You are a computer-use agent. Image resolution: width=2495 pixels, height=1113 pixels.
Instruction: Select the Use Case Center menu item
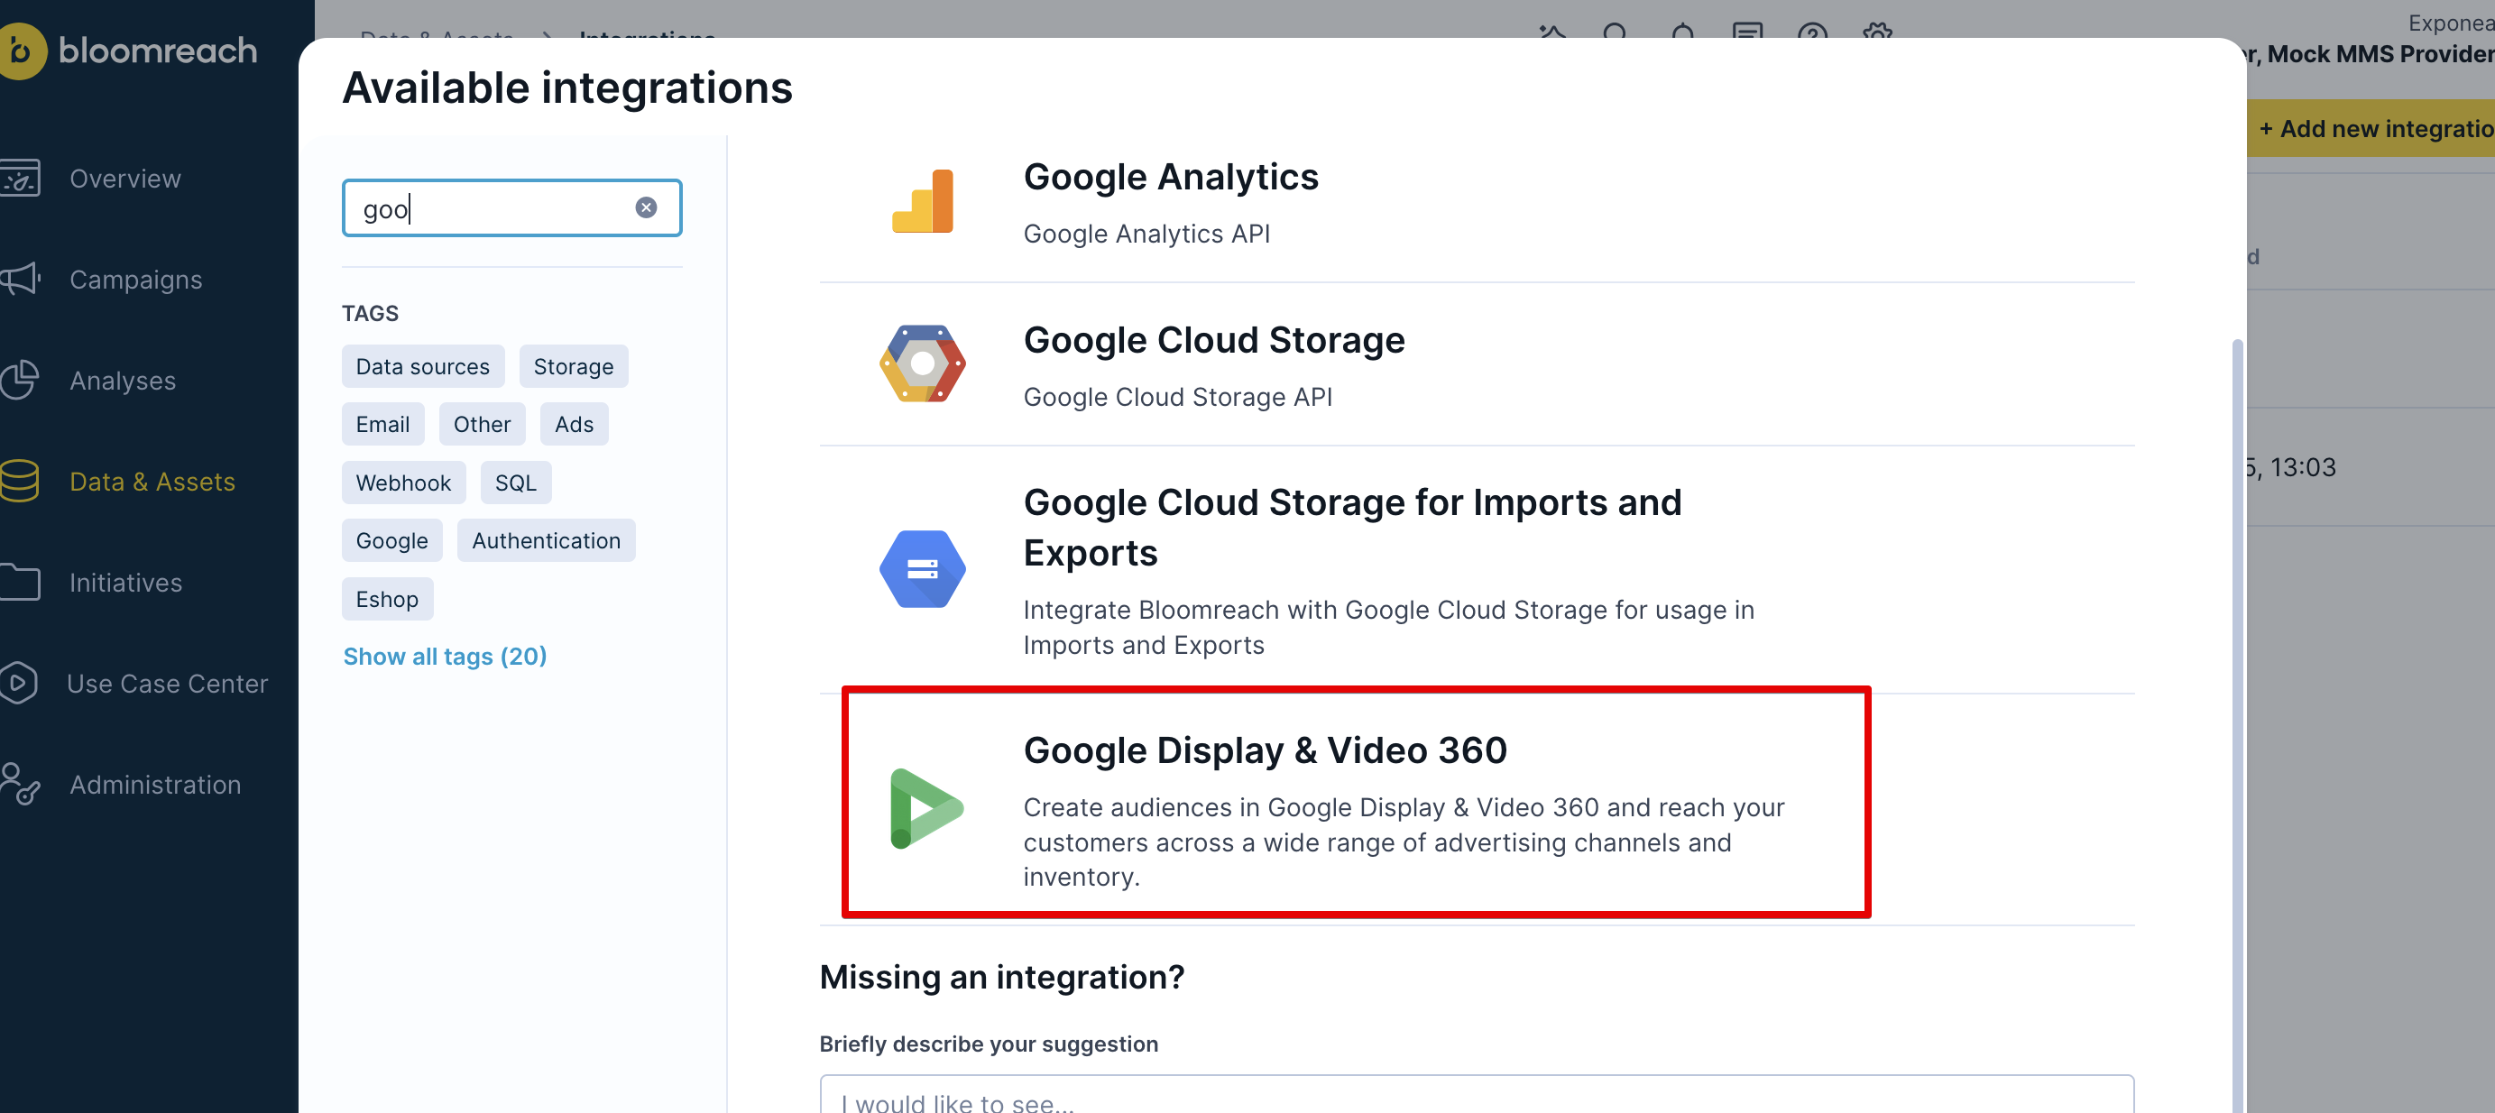tap(168, 683)
